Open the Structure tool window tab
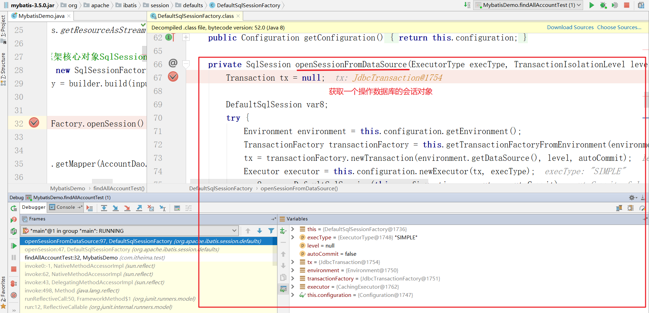The height and width of the screenshot is (313, 649). point(3,69)
